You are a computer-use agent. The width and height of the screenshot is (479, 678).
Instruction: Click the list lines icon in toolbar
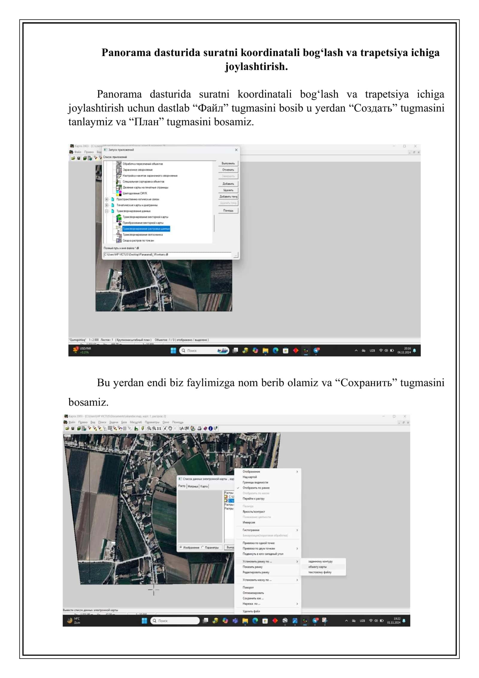[x=125, y=428]
